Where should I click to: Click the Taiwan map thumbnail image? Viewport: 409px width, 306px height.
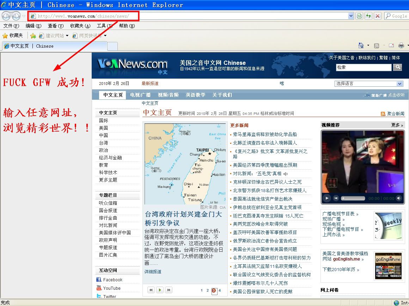(x=185, y=164)
